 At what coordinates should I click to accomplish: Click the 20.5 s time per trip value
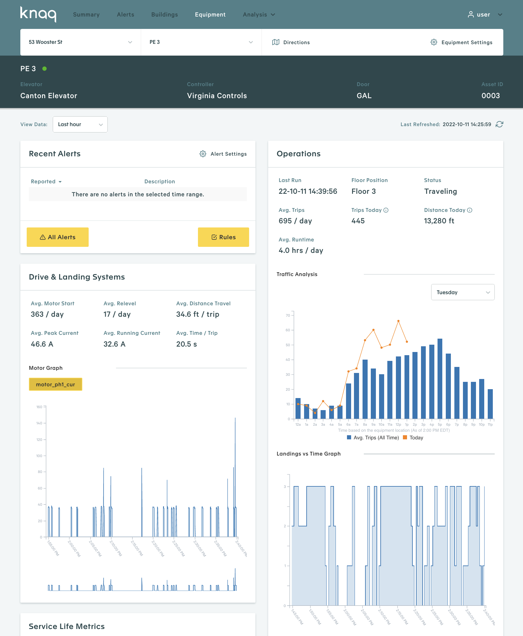point(187,344)
